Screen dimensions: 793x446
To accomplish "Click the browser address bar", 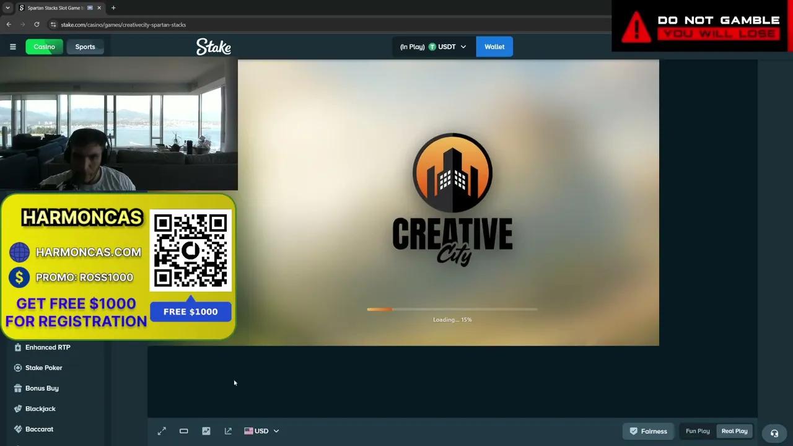I will pyautogui.click(x=328, y=24).
